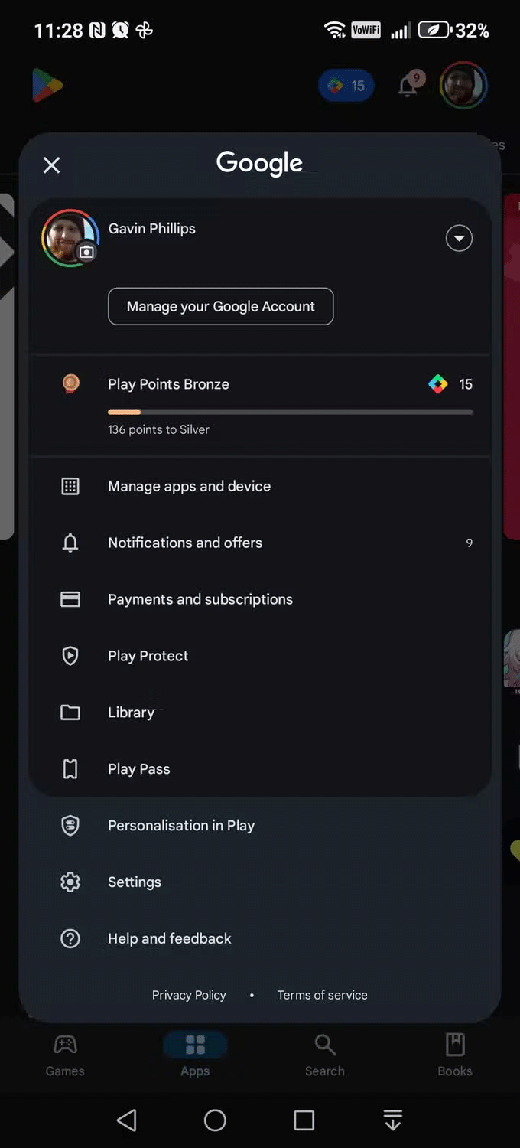The height and width of the screenshot is (1148, 520).
Task: Tap the Play Pass ticket icon
Action: coord(70,769)
